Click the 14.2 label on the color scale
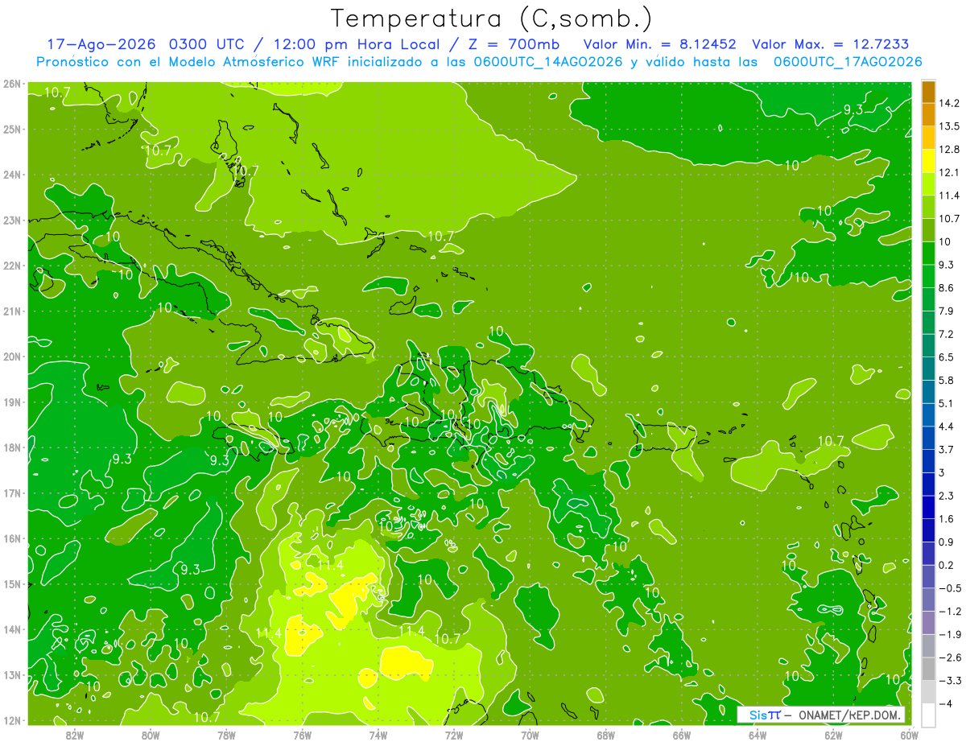 click(948, 103)
